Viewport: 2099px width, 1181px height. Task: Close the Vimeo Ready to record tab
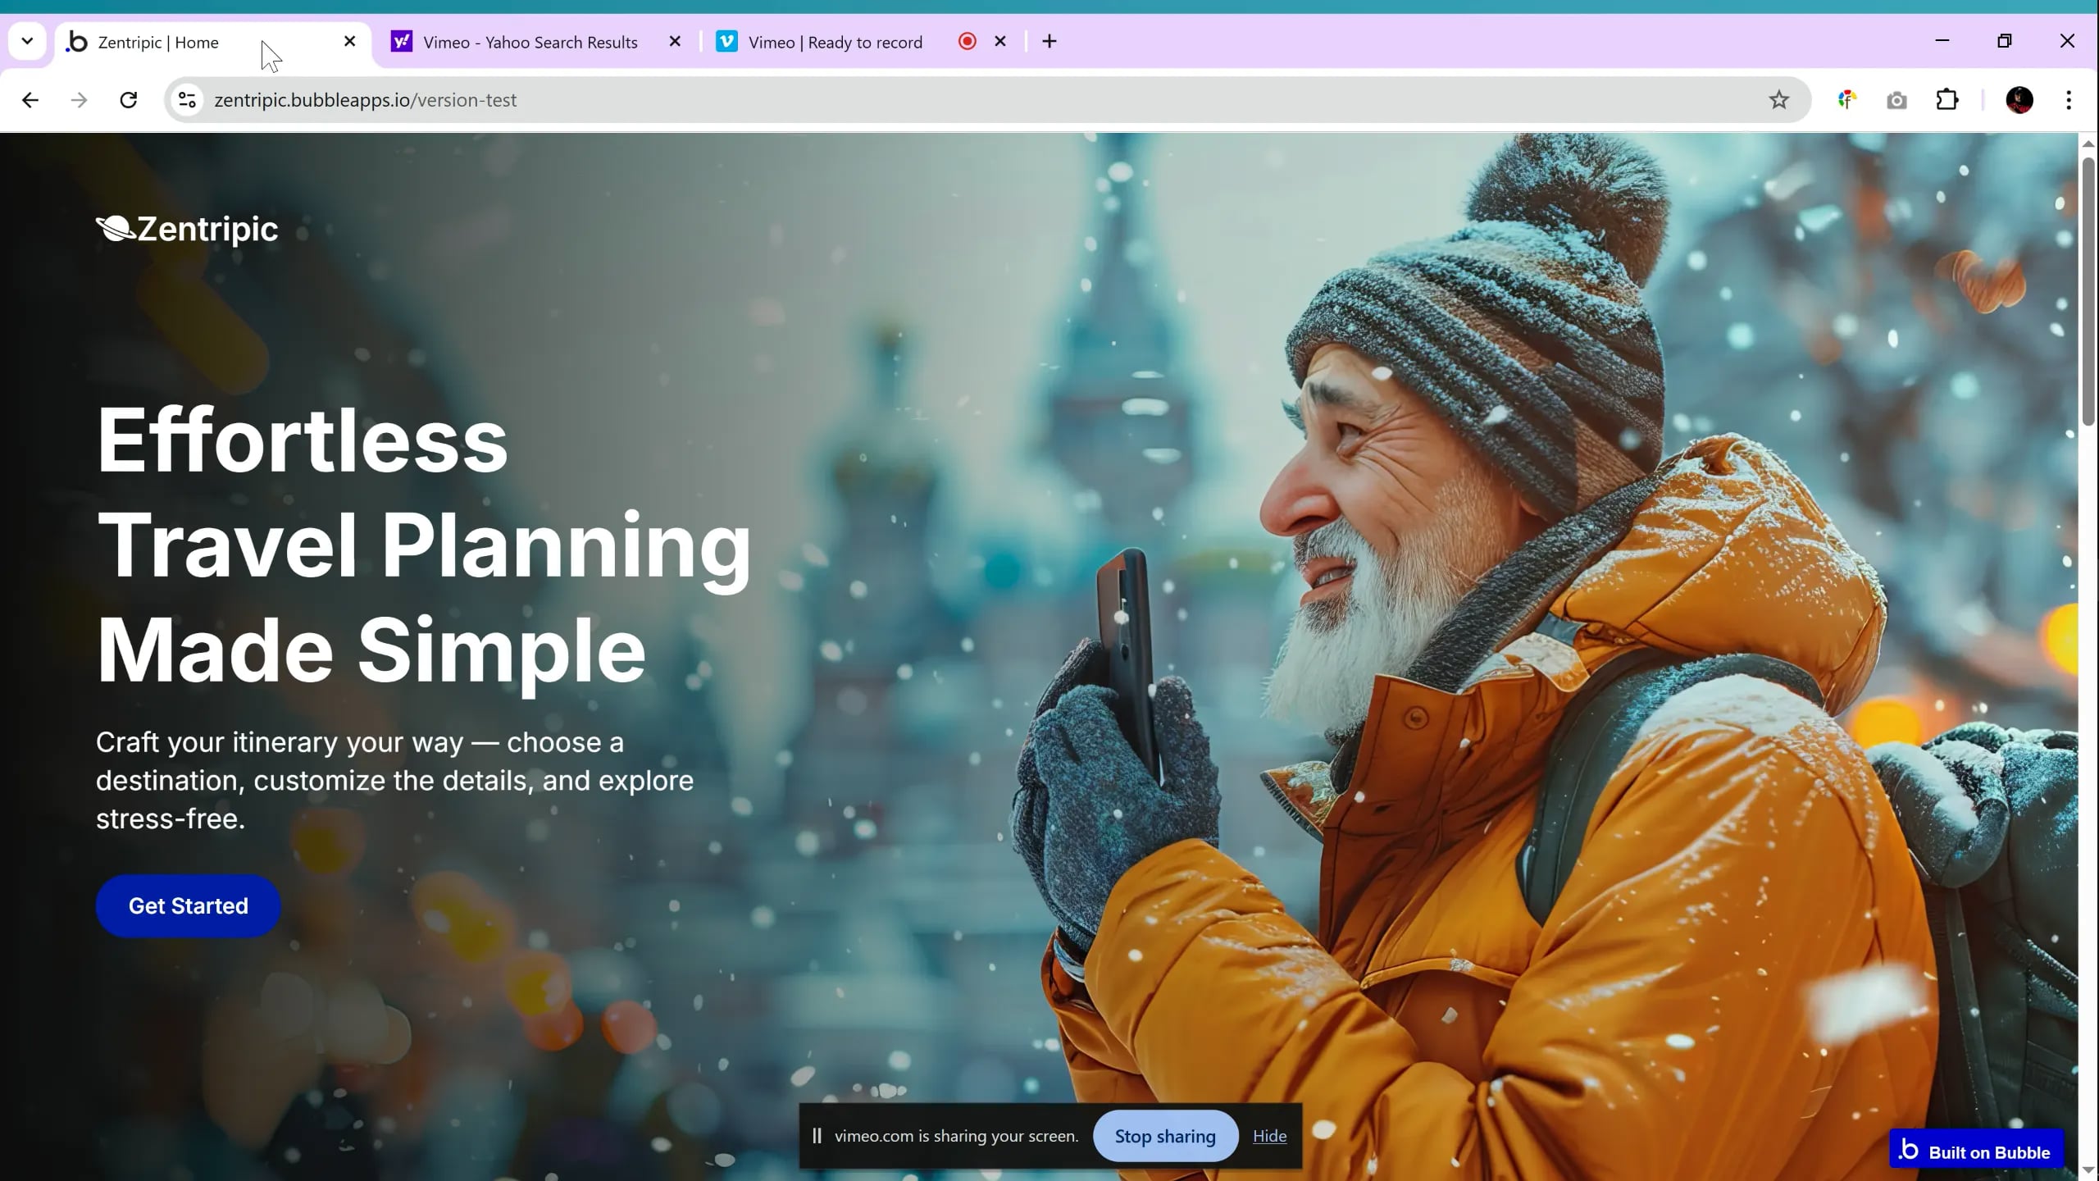[1000, 41]
